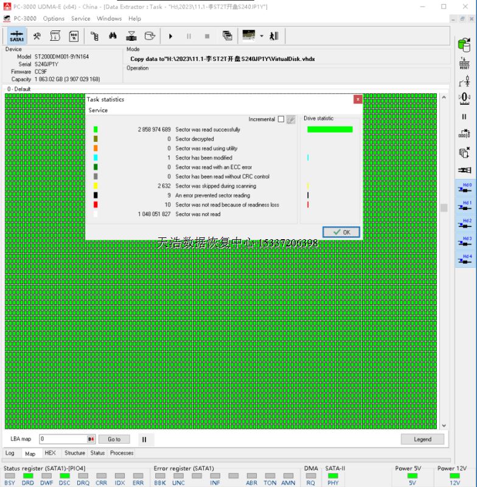Enable the Incremental checkbox
477x487 pixels.
[280, 119]
